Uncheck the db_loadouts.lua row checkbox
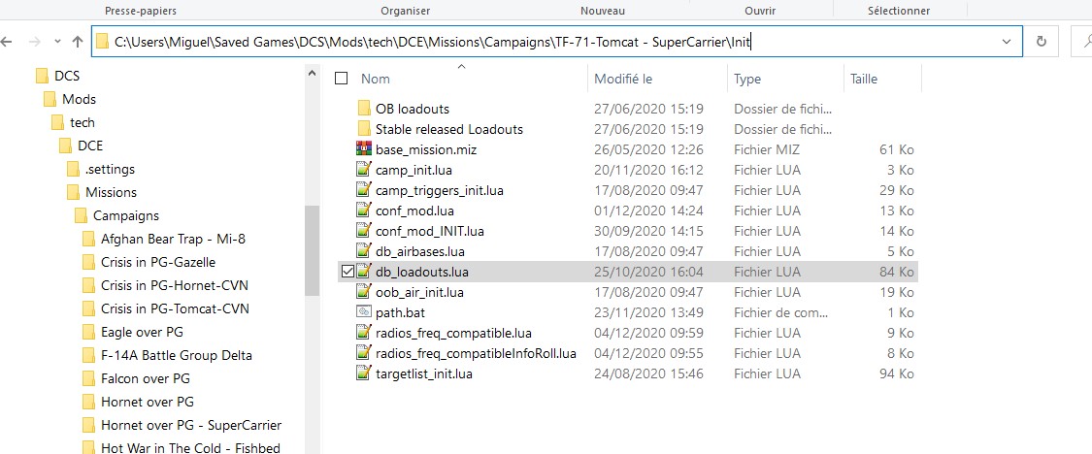1092x454 pixels. (x=348, y=272)
